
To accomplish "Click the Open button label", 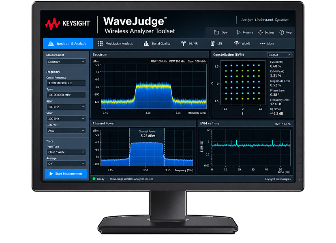I will (225, 32).
